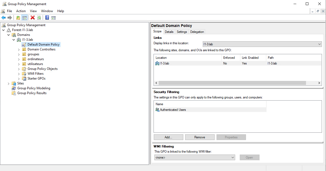Restore the inner MDI child window
This screenshot has height=171, width=326.
[318, 11]
